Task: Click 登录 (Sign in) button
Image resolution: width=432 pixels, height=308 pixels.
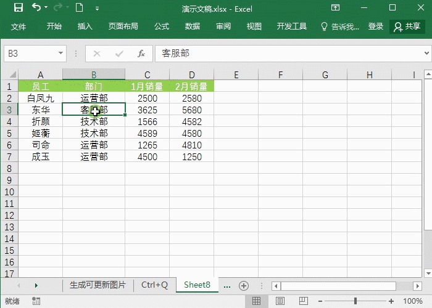Action: coord(376,26)
